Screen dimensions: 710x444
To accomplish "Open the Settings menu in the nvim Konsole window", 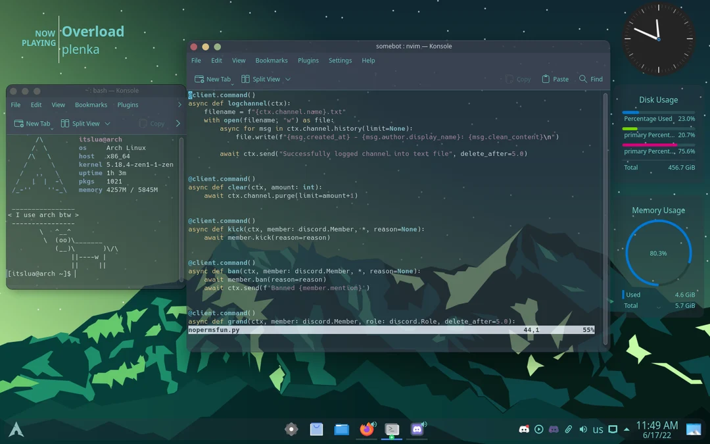I will click(x=340, y=60).
